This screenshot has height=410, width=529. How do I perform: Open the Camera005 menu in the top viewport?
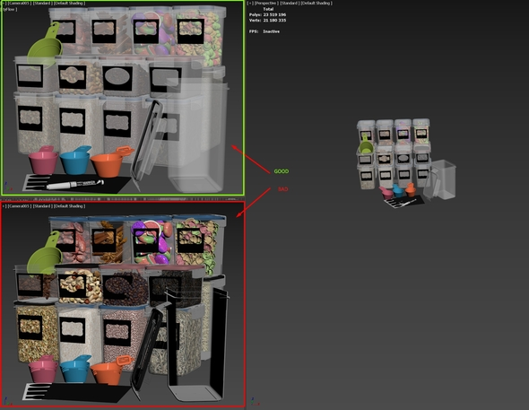click(20, 3)
